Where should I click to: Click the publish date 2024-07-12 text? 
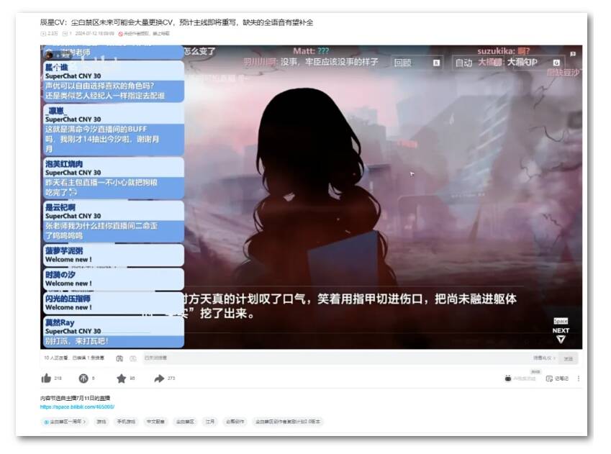95,34
